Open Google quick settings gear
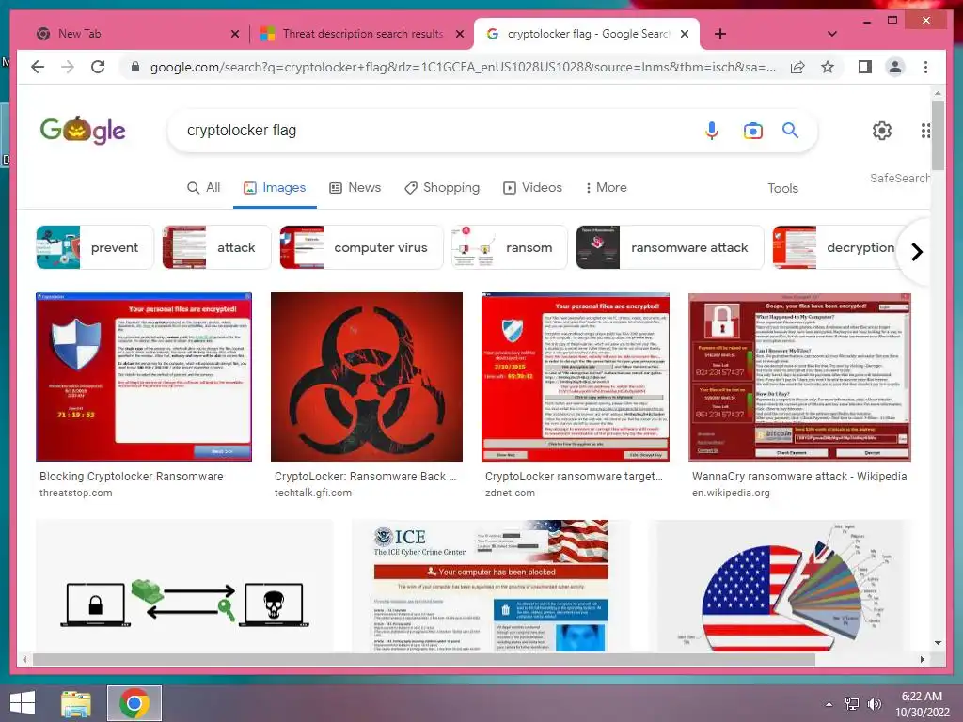963x722 pixels. (882, 130)
